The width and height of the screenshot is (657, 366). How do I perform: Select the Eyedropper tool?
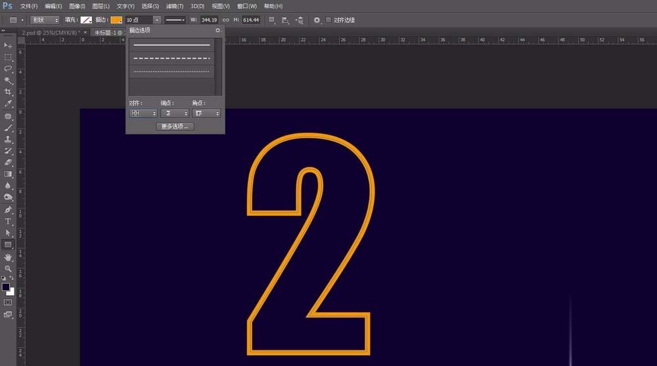[8, 104]
